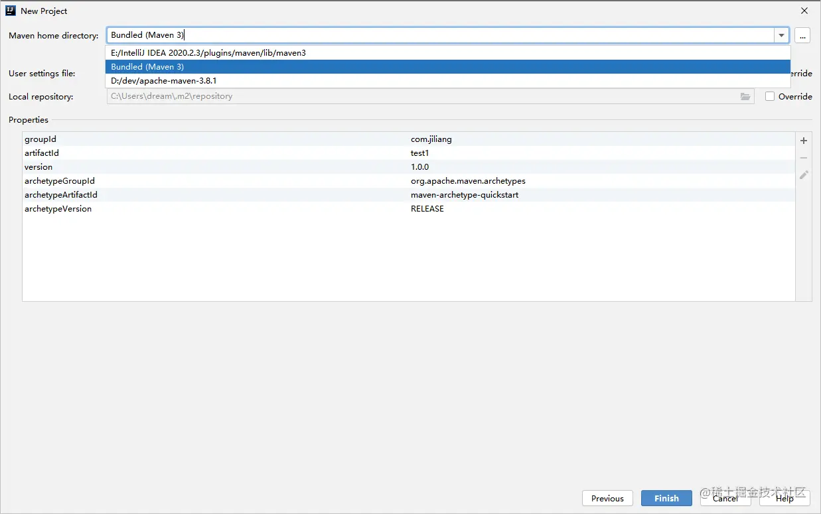Remove selected property with minus icon
The width and height of the screenshot is (821, 514).
pos(804,158)
